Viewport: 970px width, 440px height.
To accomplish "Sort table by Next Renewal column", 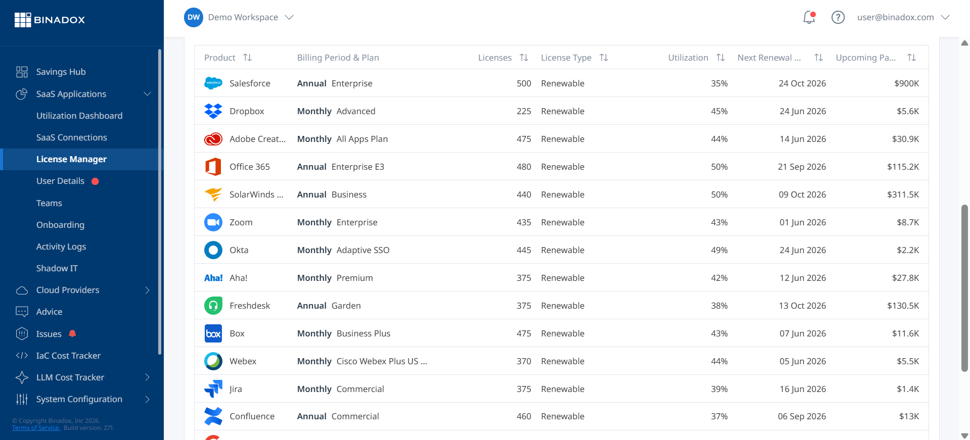I will [818, 58].
